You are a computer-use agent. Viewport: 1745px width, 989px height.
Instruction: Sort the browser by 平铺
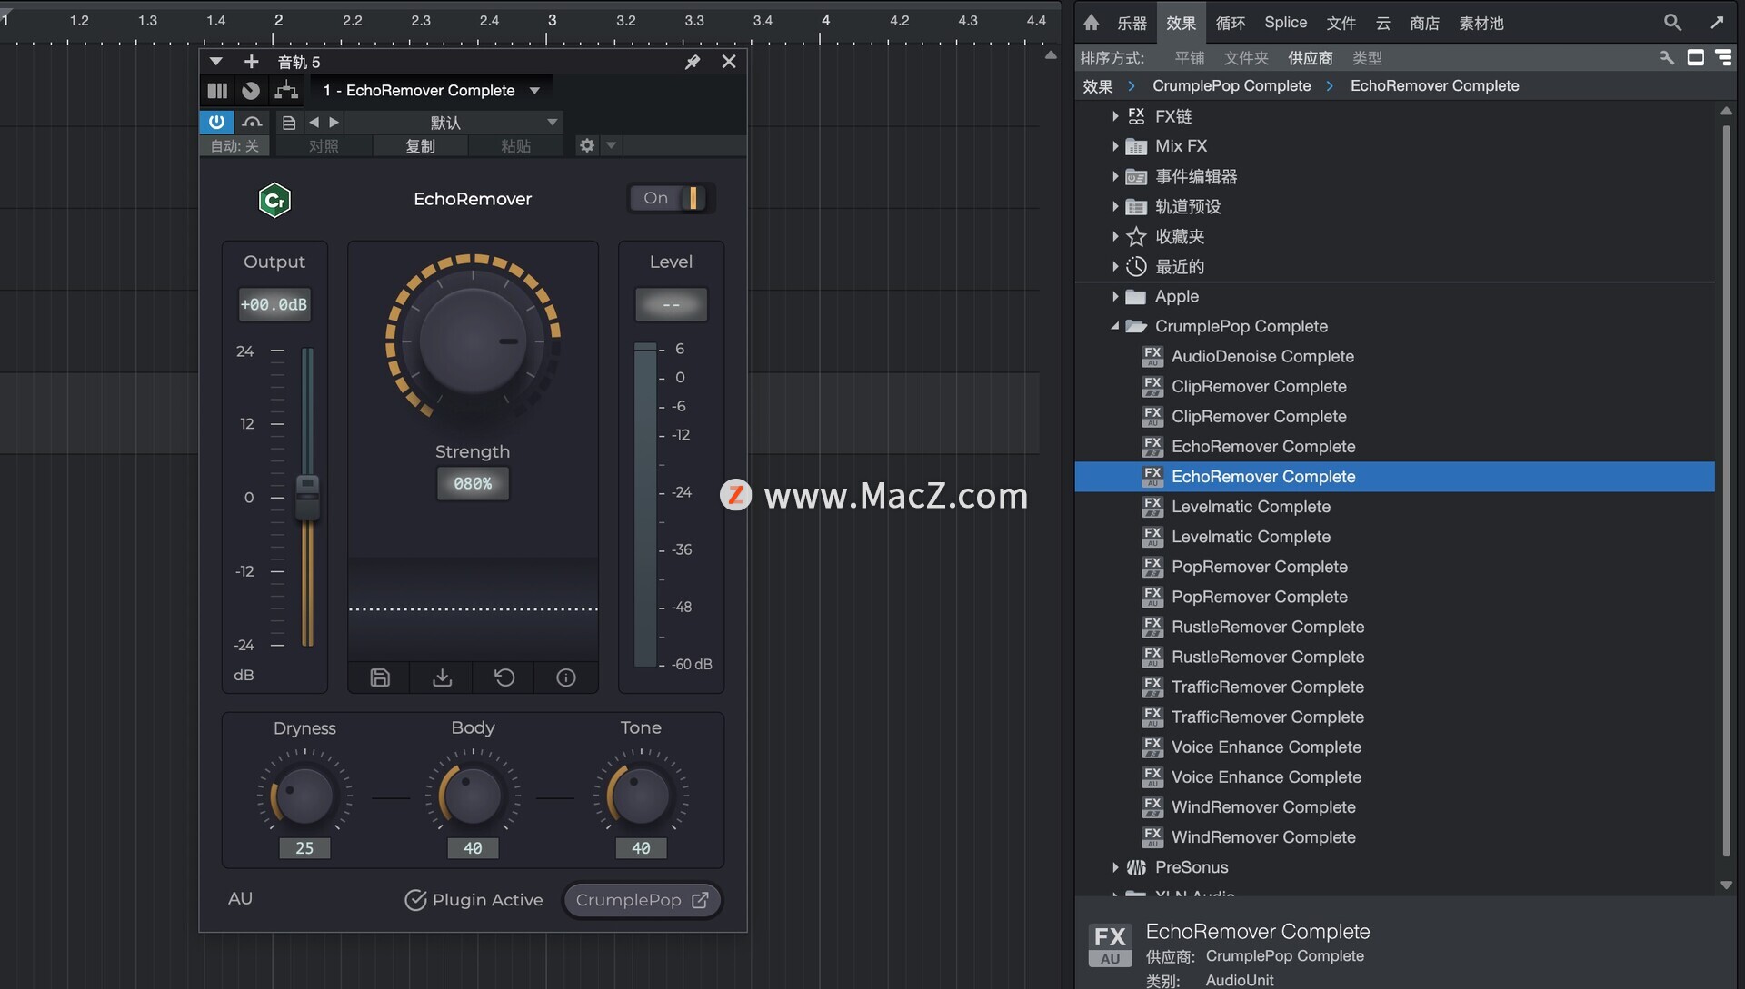(x=1190, y=58)
